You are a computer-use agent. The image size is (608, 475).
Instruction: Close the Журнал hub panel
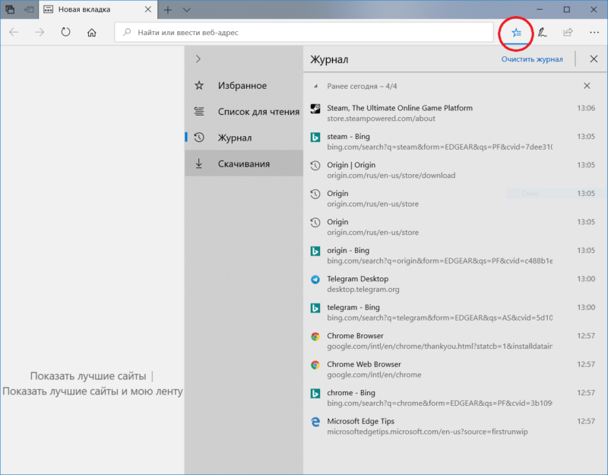(x=594, y=59)
